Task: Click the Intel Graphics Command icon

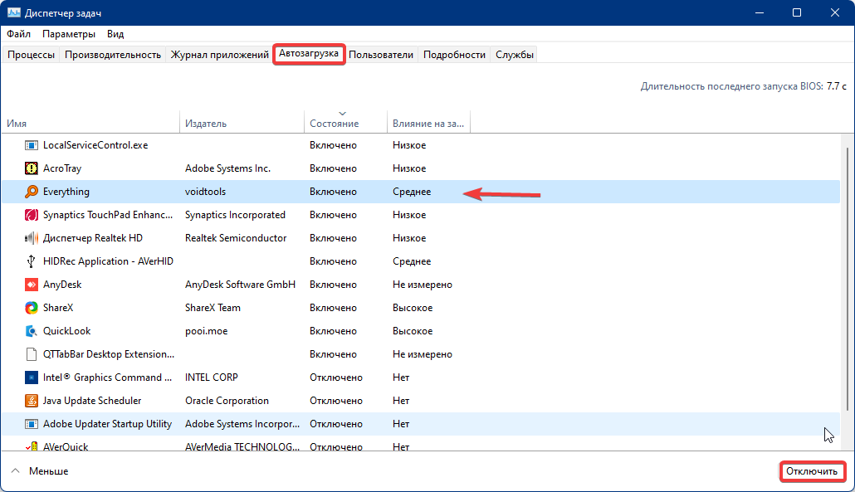Action: 32,377
